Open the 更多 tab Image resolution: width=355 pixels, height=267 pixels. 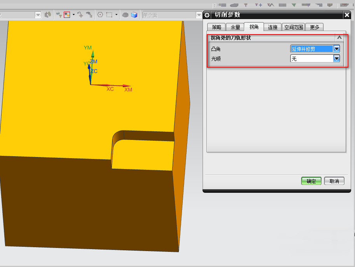tap(315, 27)
